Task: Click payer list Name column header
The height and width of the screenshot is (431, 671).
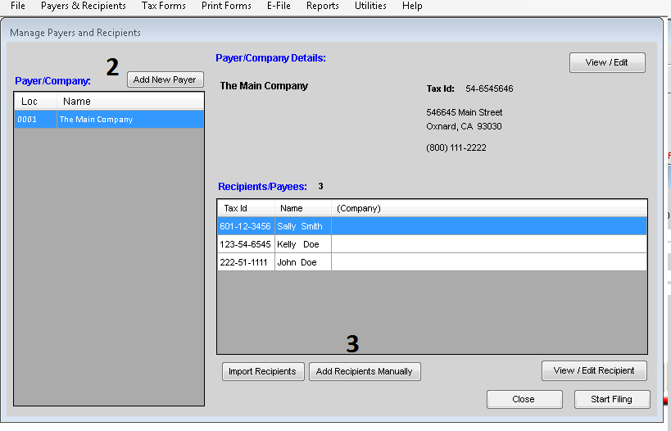Action: [x=130, y=102]
